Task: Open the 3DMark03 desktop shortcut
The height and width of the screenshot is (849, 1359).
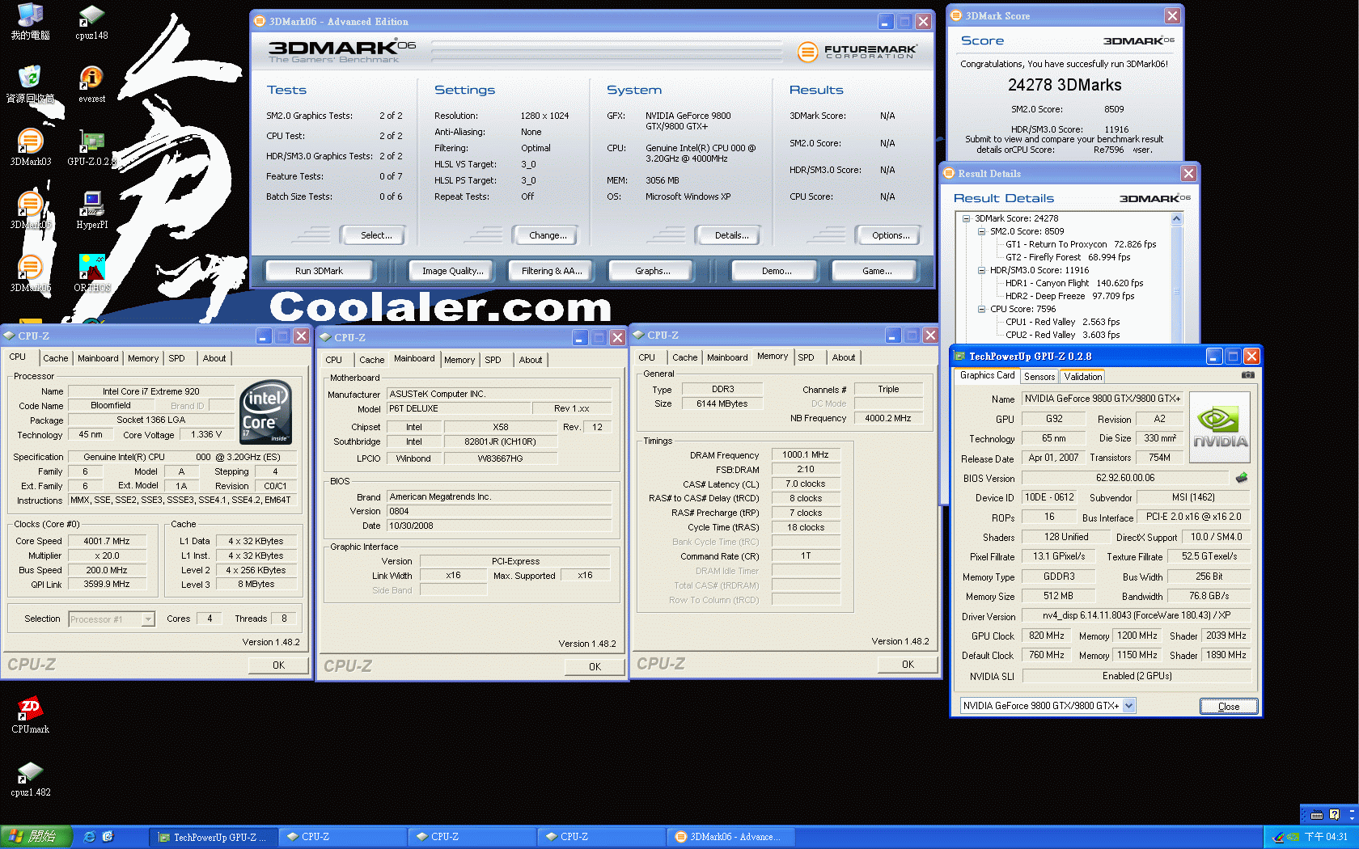Action: (30, 141)
